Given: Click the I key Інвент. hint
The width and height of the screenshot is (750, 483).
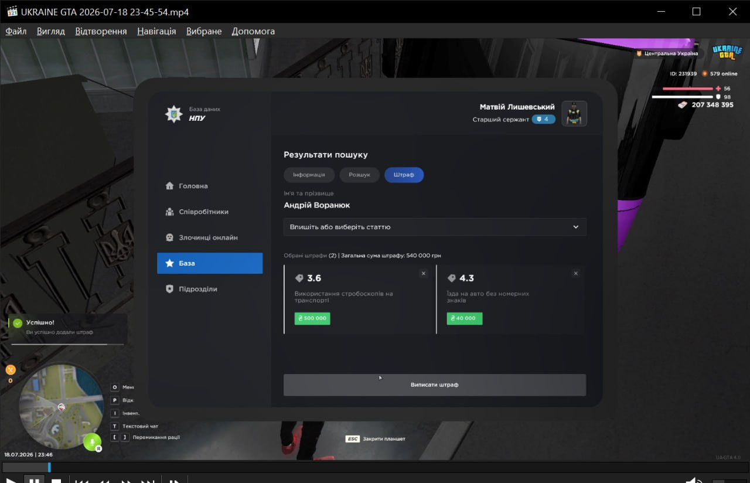Looking at the screenshot, I should pyautogui.click(x=125, y=413).
